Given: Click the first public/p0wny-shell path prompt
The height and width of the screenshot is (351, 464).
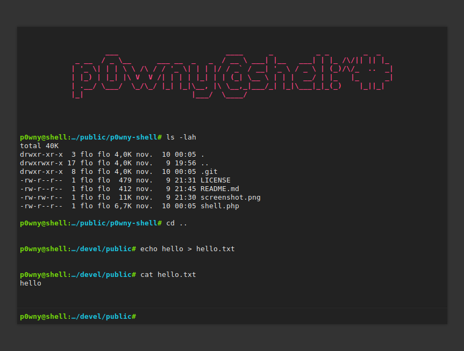Looking at the screenshot, I should point(91,137).
